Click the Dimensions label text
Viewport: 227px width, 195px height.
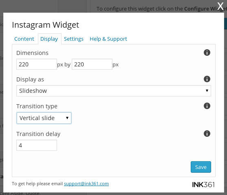click(32, 53)
